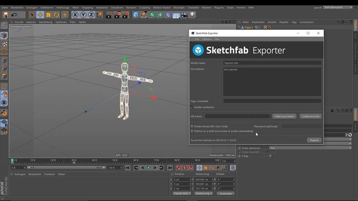
Task: Click the Create account button
Action: coord(310,116)
